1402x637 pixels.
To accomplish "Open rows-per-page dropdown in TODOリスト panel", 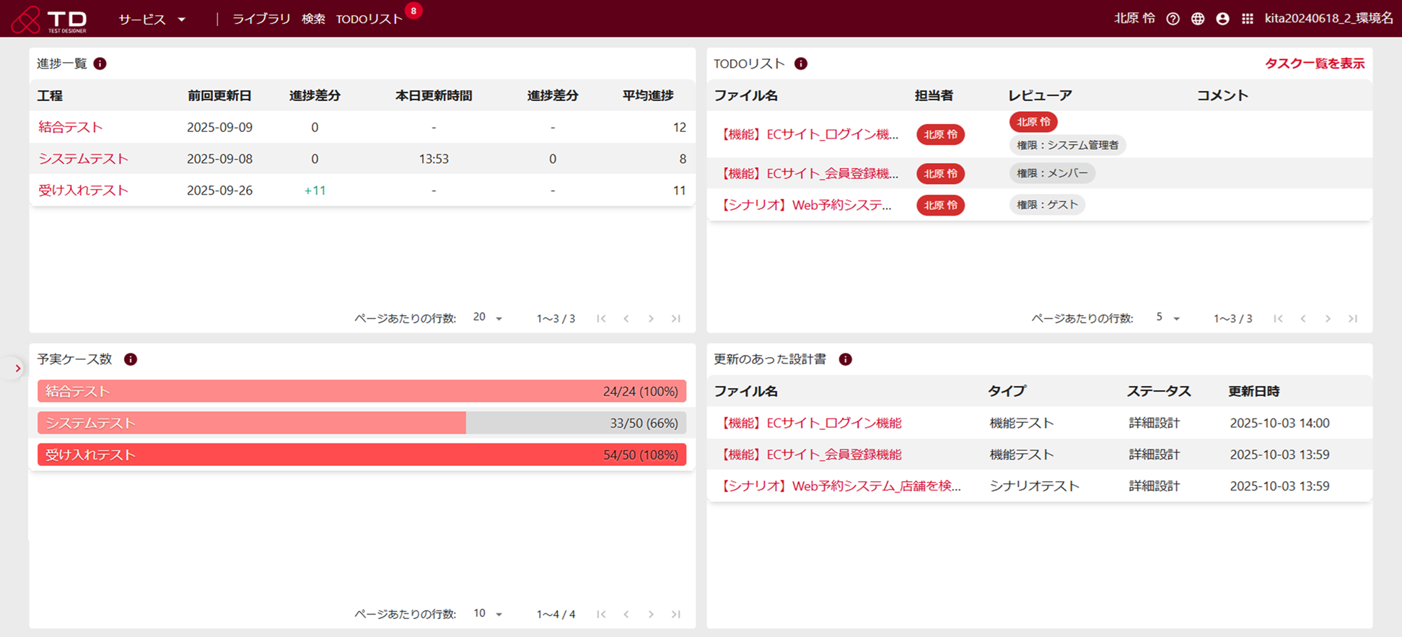I will click(x=1167, y=318).
